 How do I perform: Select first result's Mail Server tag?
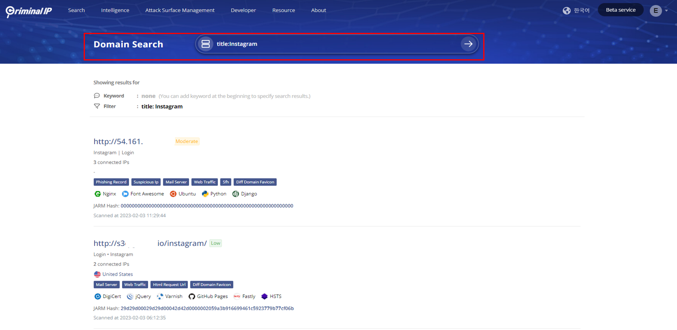tap(176, 182)
